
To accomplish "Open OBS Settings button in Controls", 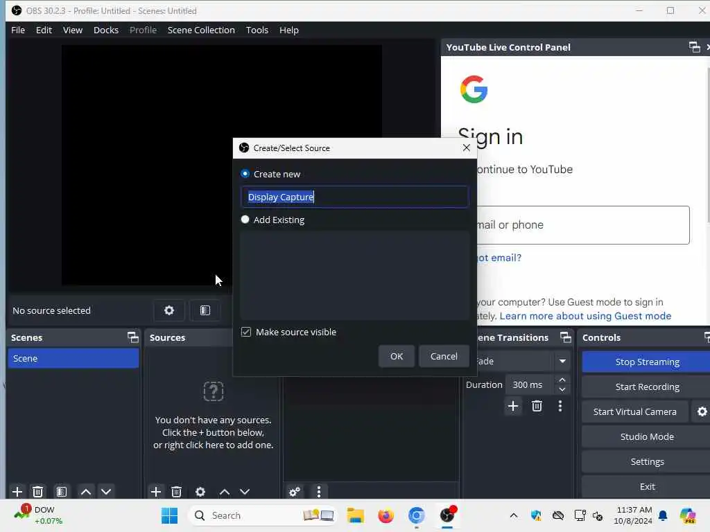I will pyautogui.click(x=647, y=461).
